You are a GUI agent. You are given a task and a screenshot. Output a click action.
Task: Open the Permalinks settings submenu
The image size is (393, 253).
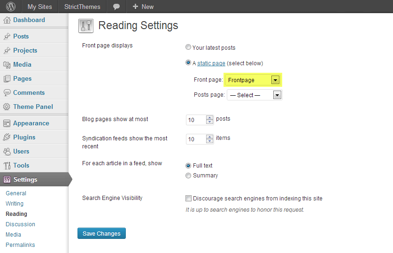pyautogui.click(x=20, y=245)
